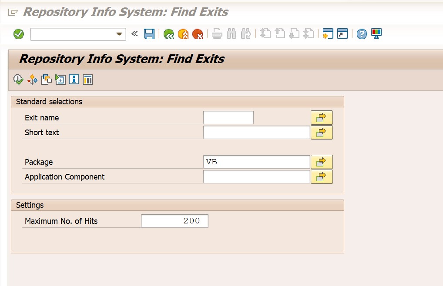
Task: Click the Create New Session icon
Action: tap(328, 33)
